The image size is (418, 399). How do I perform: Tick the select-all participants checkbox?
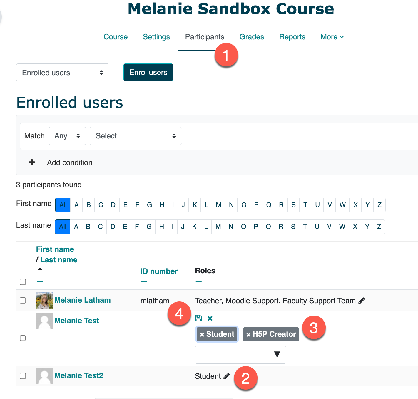tap(23, 282)
